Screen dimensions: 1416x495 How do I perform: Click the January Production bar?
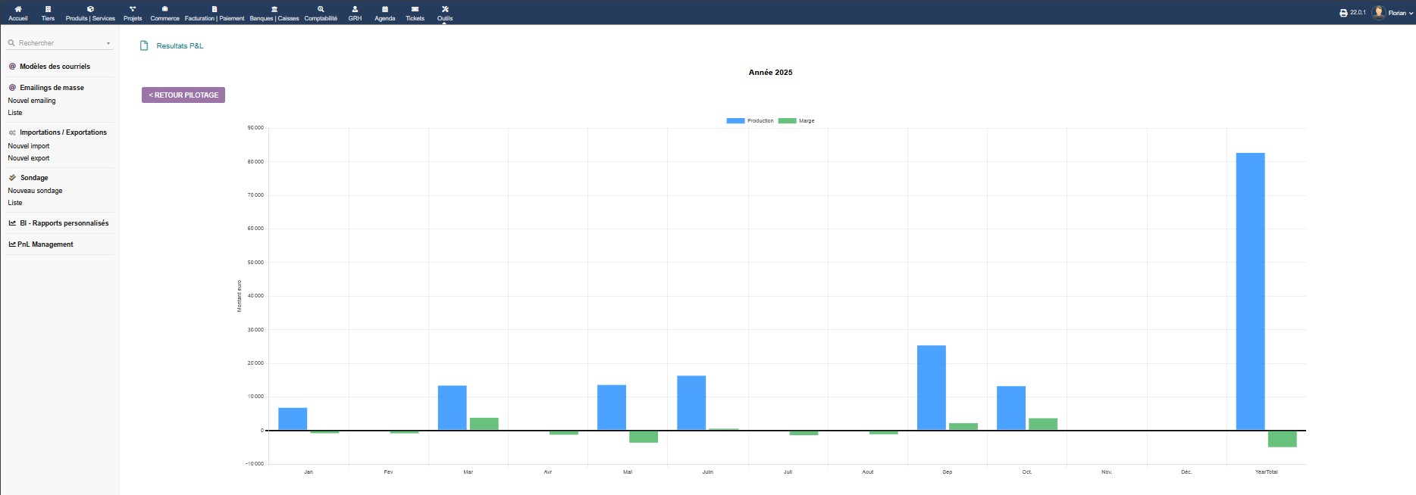293,419
